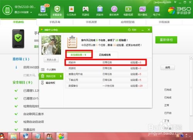Open 图片壁纸 picture icon

click(x=142, y=11)
